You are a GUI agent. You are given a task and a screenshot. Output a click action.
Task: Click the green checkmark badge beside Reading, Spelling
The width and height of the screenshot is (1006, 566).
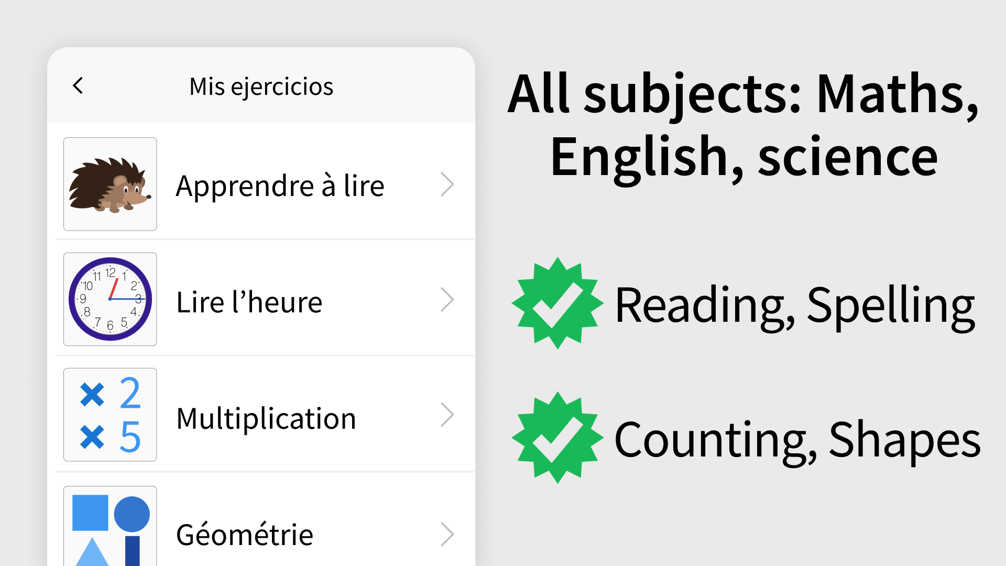[x=557, y=303]
